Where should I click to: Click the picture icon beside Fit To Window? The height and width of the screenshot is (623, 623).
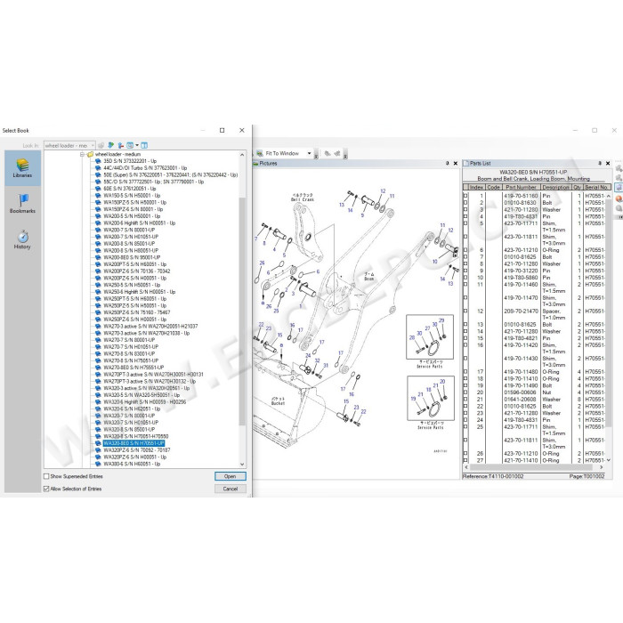click(x=260, y=153)
